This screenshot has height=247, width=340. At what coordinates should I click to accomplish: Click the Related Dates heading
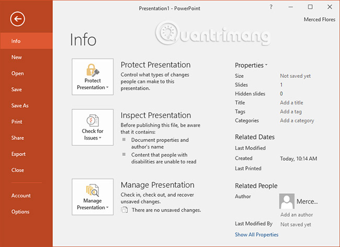255,137
